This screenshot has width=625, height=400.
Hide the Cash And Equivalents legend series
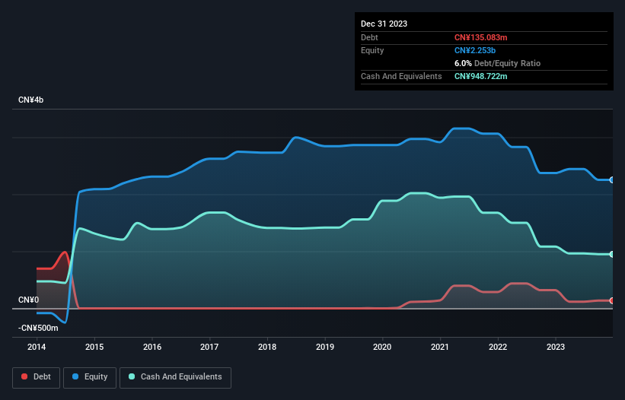point(175,377)
